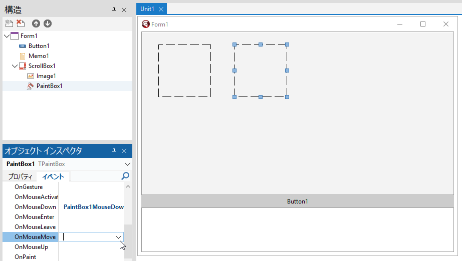Collapse the ScrollBox1 tree node

click(x=15, y=66)
